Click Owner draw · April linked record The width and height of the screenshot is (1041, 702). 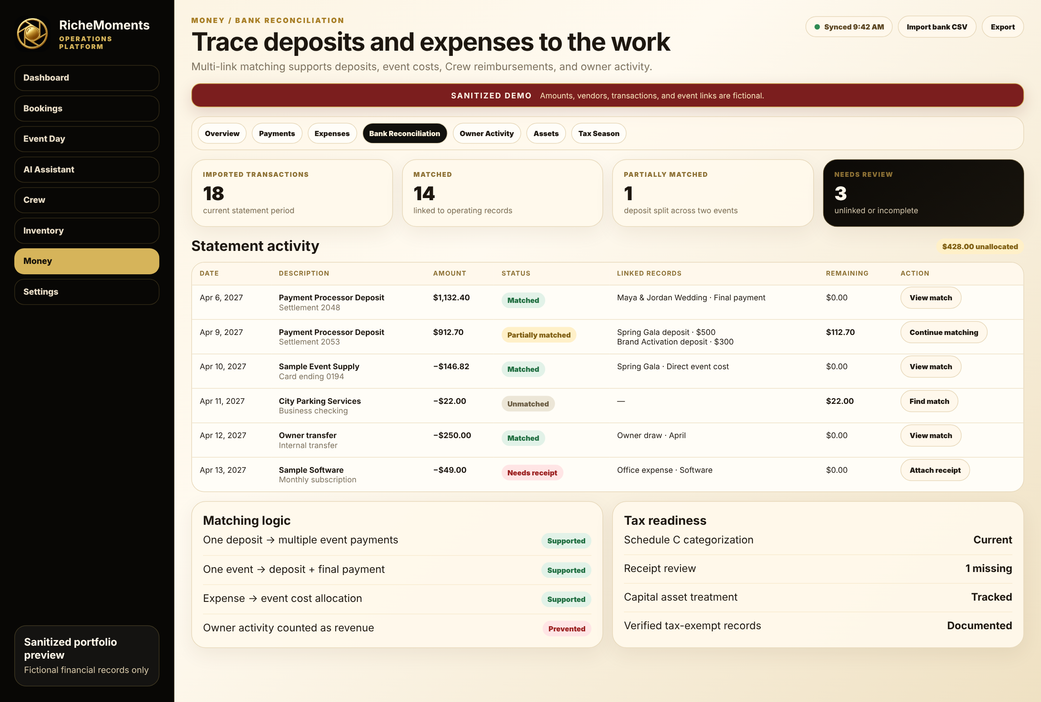tap(651, 435)
